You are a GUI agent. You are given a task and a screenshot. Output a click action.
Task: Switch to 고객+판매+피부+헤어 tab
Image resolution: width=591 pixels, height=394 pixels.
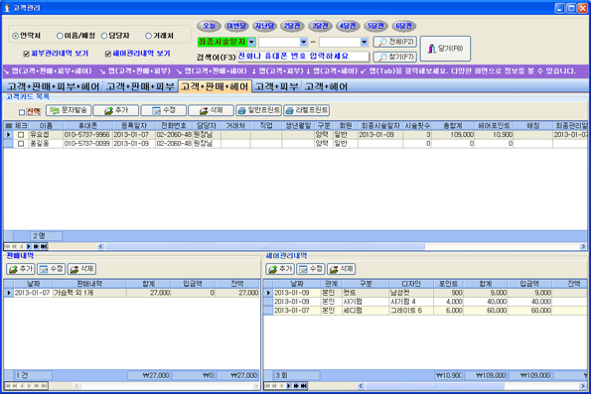click(x=53, y=86)
